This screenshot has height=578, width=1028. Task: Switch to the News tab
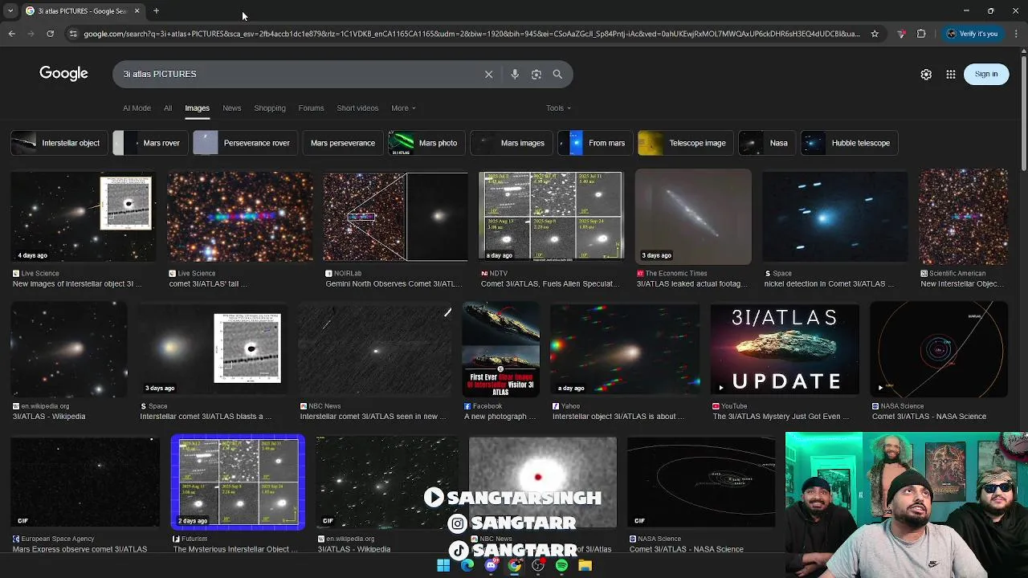[x=231, y=108]
